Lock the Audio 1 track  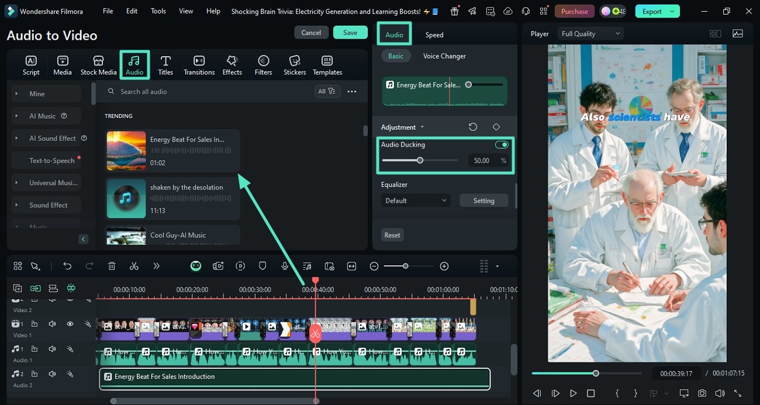coord(34,349)
